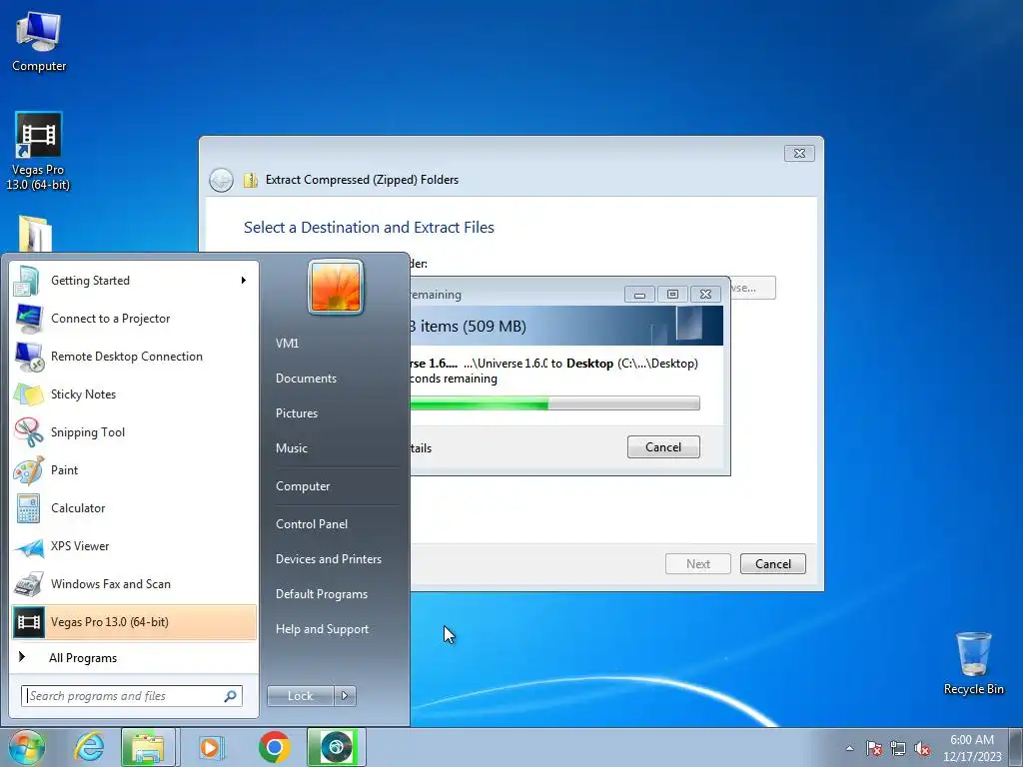Viewport: 1023px width, 767px height.
Task: Click the XPS Viewer icon
Action: tap(29, 546)
